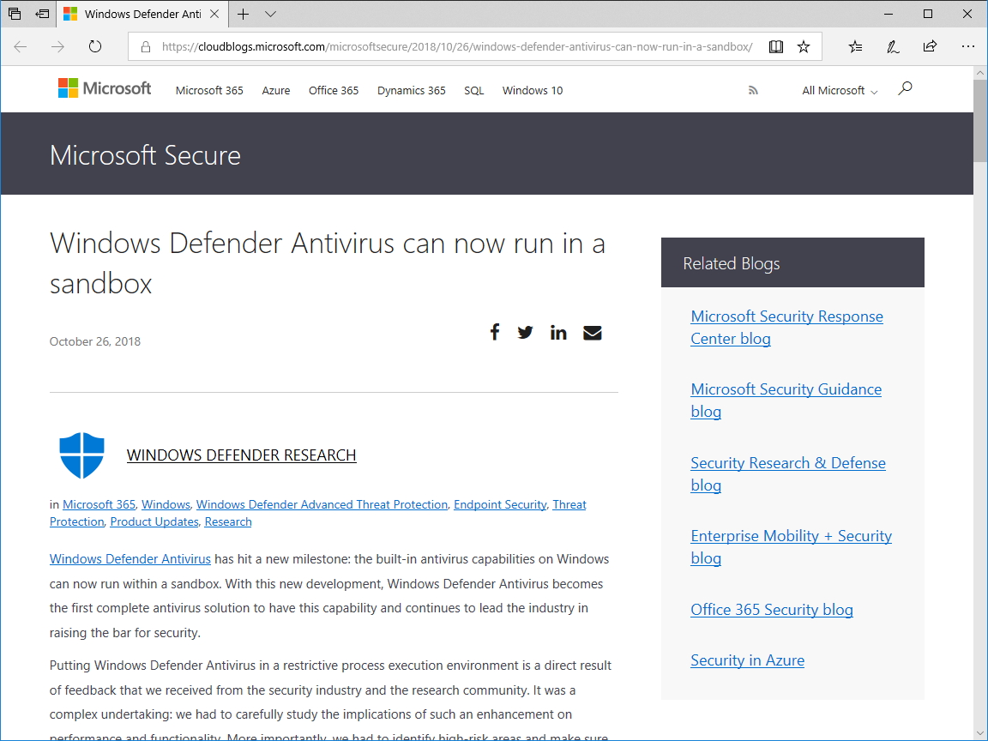Select Windows 10 in the navigation menu
988x741 pixels.
tap(532, 90)
